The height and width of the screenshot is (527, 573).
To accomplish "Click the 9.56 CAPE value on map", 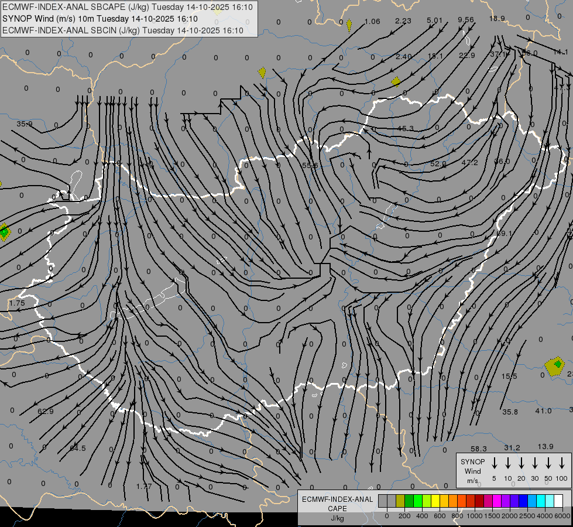I will click(465, 19).
